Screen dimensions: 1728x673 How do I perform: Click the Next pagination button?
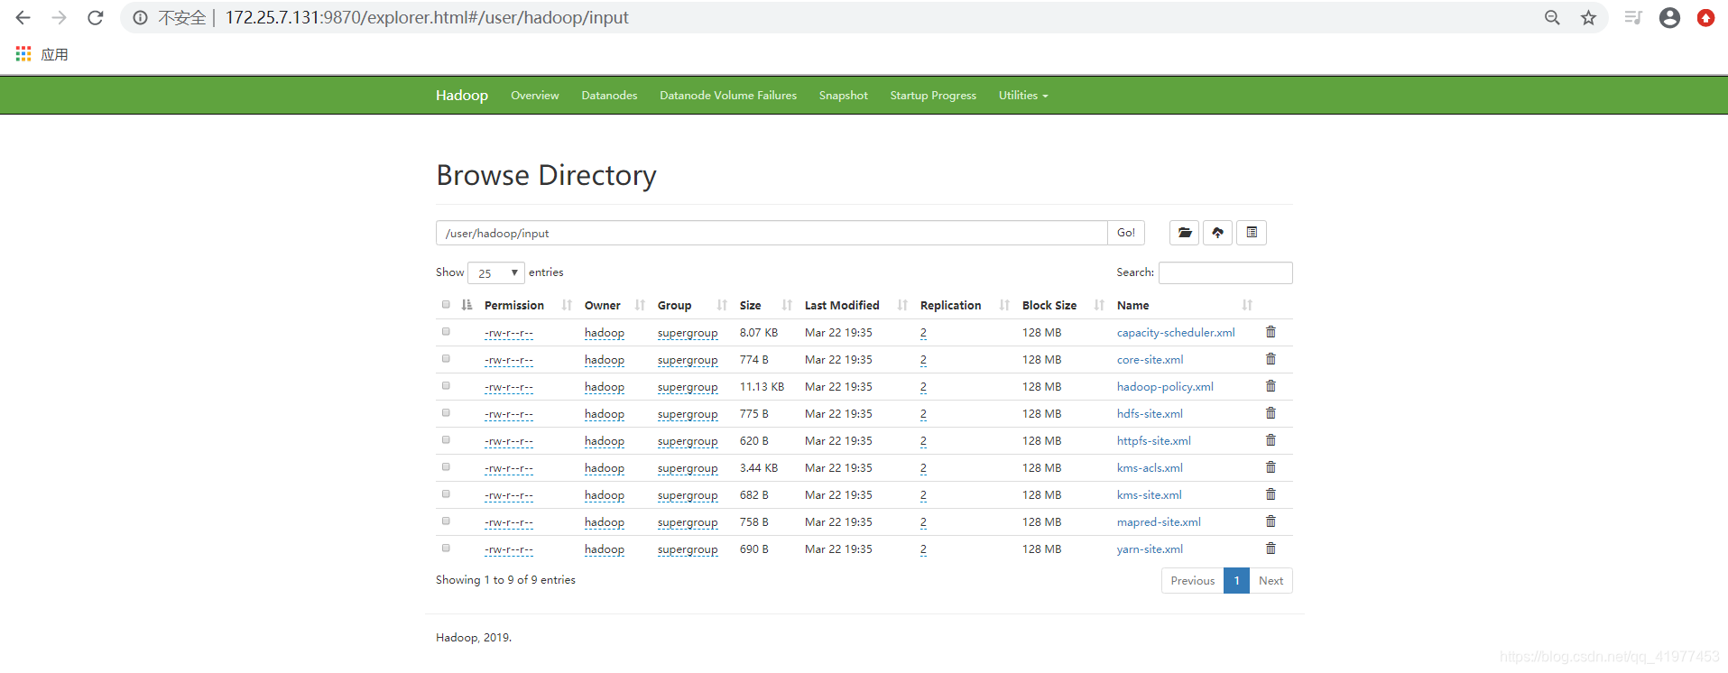pyautogui.click(x=1271, y=581)
